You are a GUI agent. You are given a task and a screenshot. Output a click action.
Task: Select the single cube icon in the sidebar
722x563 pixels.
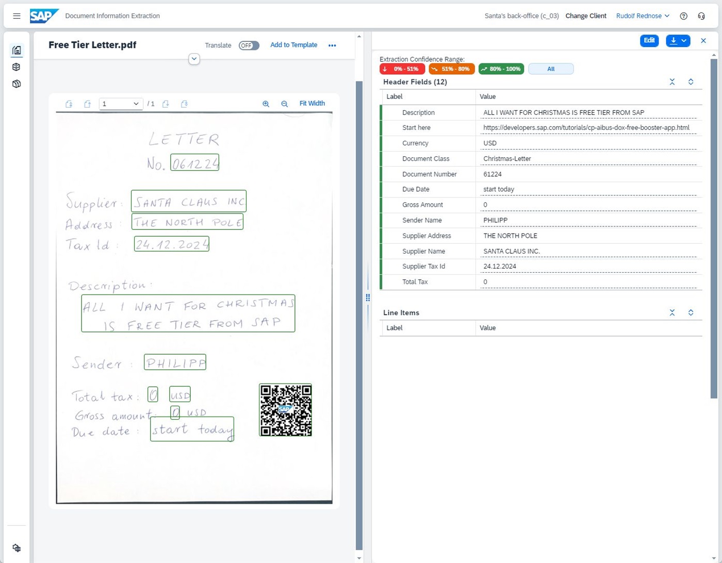17,67
